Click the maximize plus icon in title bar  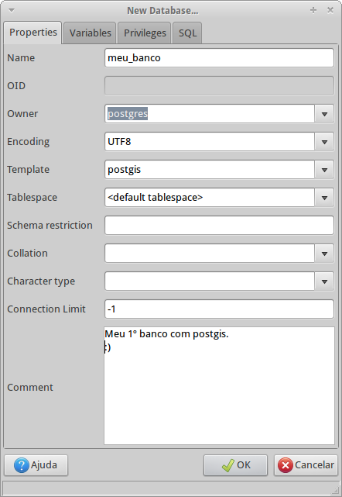click(313, 10)
